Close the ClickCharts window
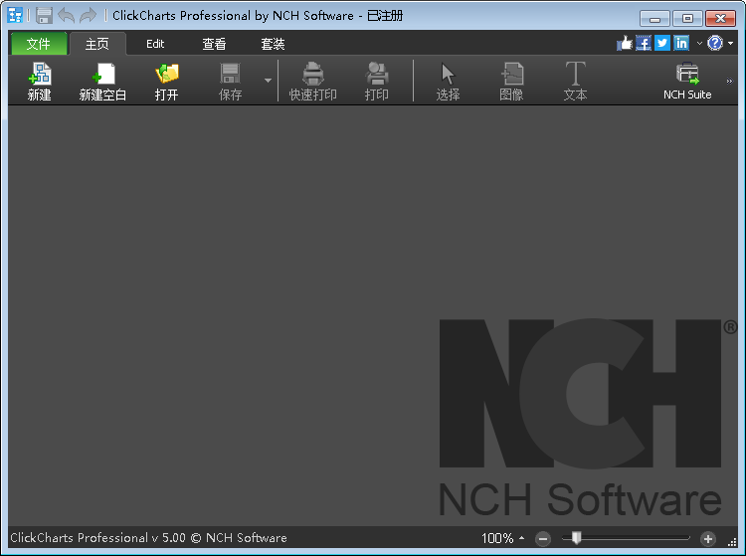This screenshot has width=746, height=556. (721, 19)
